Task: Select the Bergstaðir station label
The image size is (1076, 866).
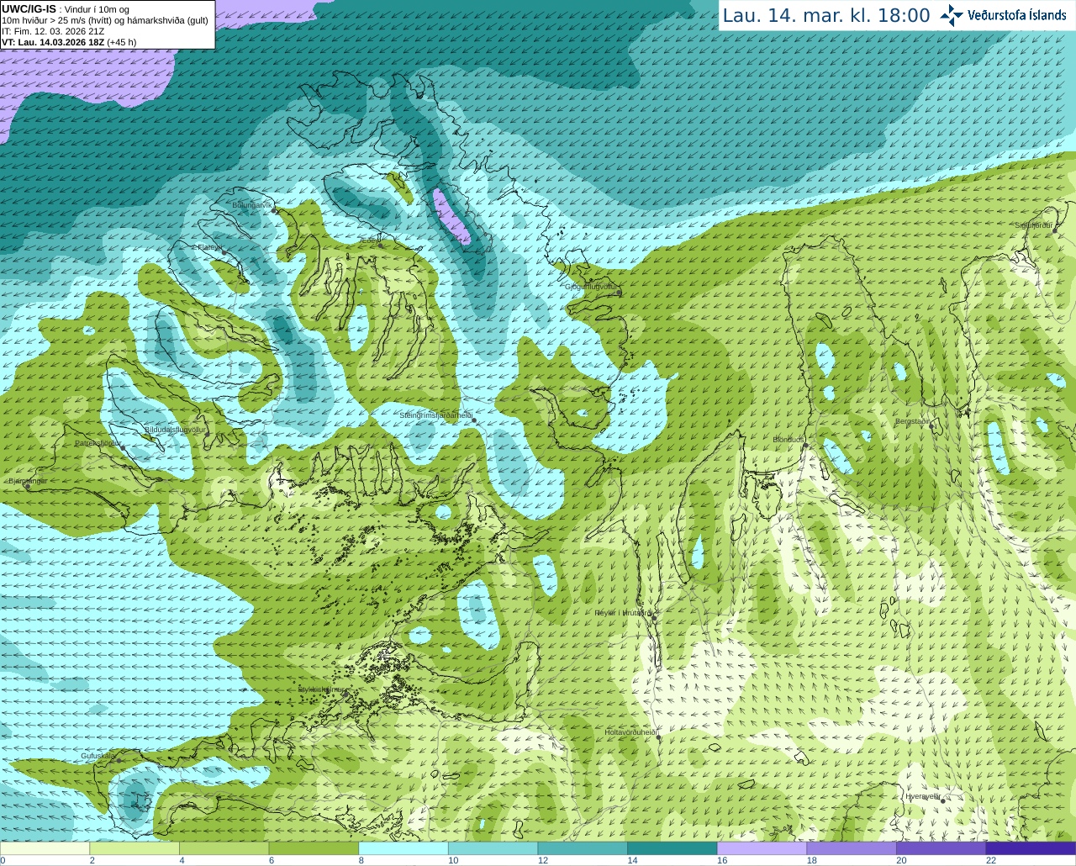Action: (x=912, y=421)
